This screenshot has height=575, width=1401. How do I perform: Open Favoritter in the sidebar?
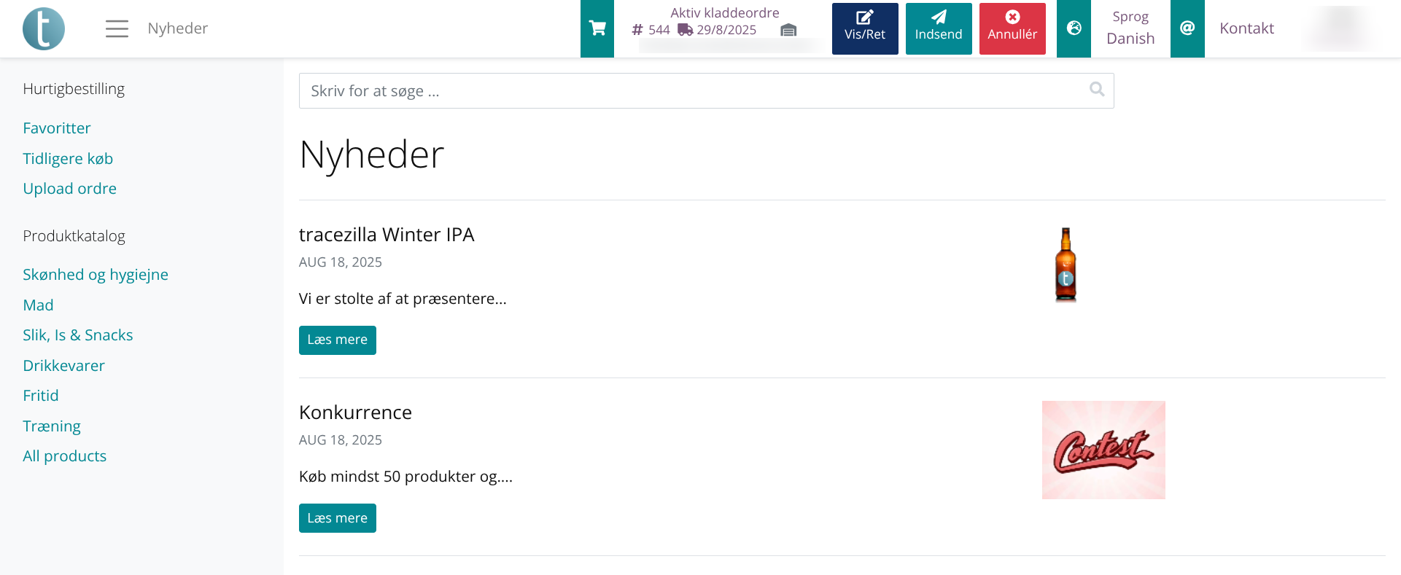tap(57, 128)
